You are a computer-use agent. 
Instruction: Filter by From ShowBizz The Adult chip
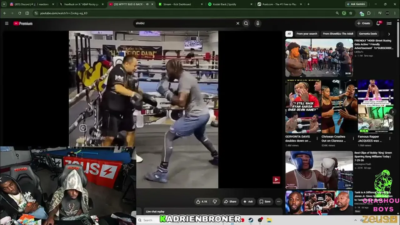point(338,34)
